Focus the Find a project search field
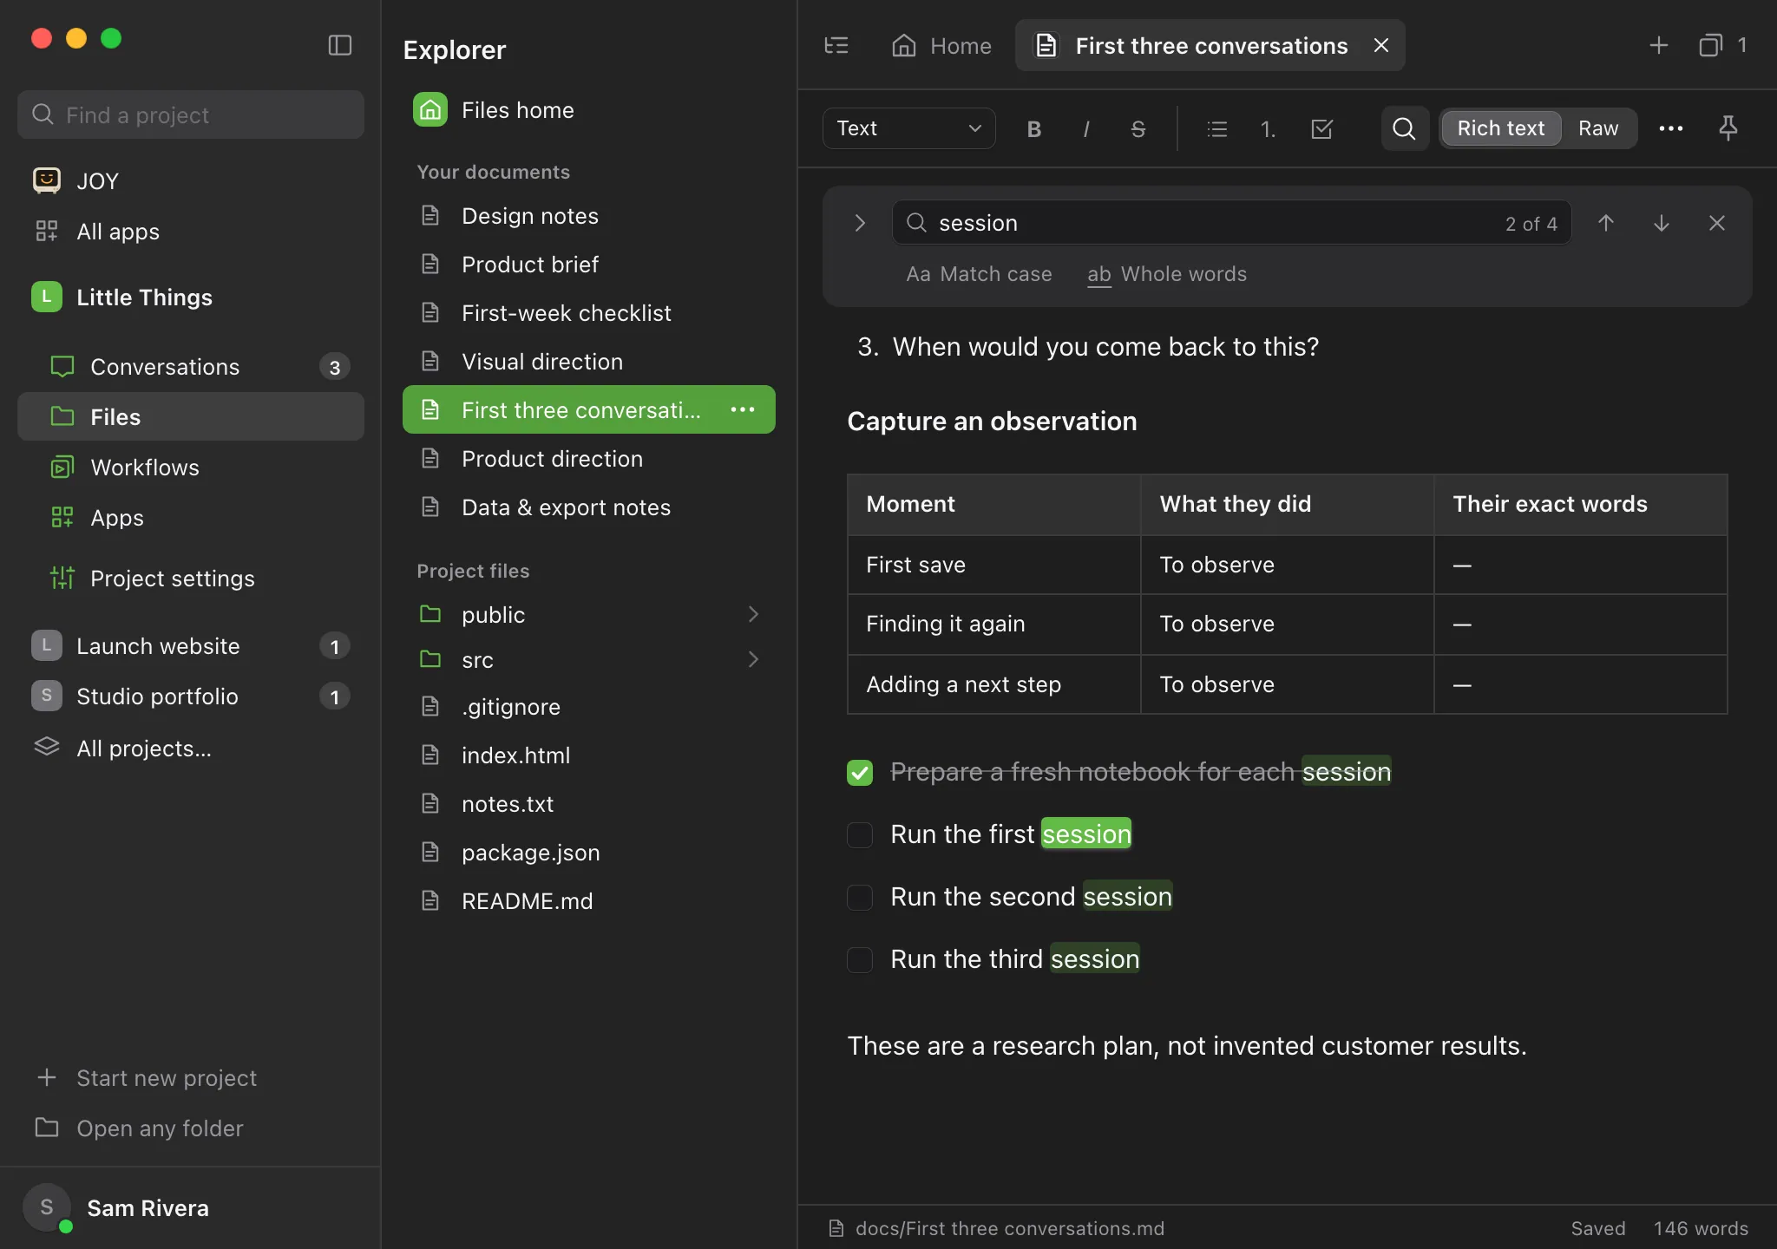This screenshot has width=1777, height=1249. (x=191, y=114)
